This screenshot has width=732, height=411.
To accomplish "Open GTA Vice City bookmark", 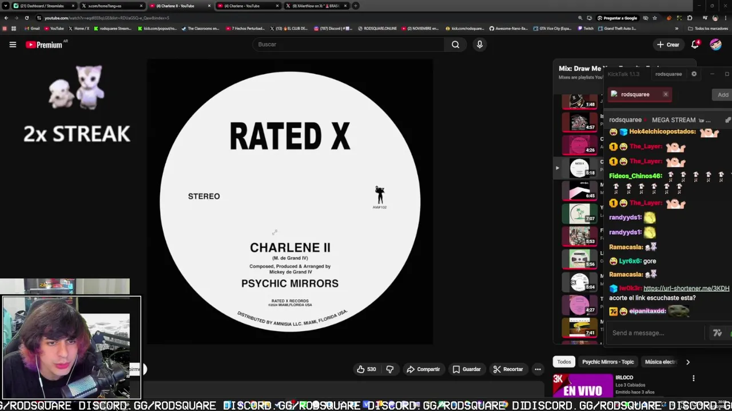I will point(552,29).
